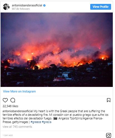The height and width of the screenshot is (138, 115).
Task: Open comments via speech bubble icon
Action: tap(13, 100)
